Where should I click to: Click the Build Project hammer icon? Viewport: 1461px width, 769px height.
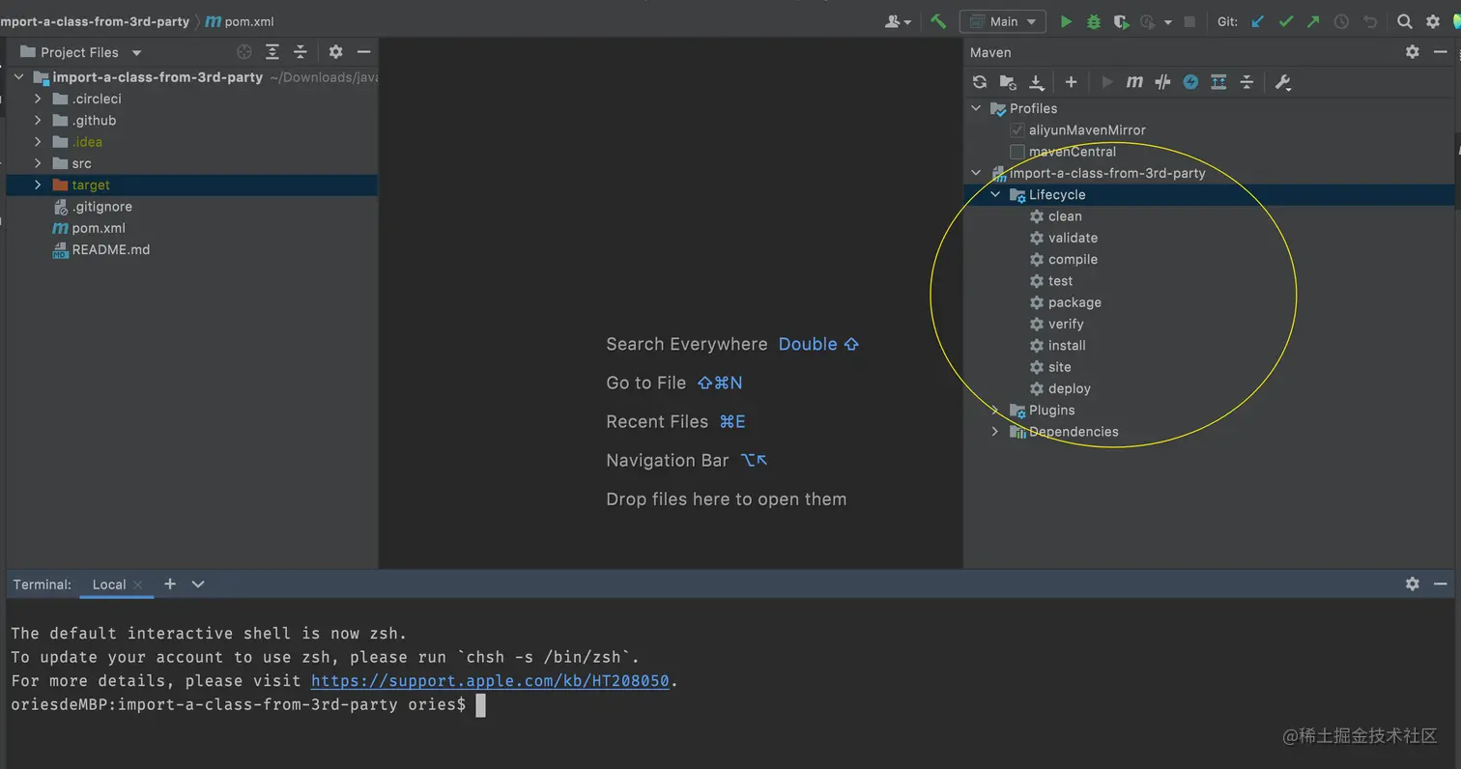pos(937,21)
